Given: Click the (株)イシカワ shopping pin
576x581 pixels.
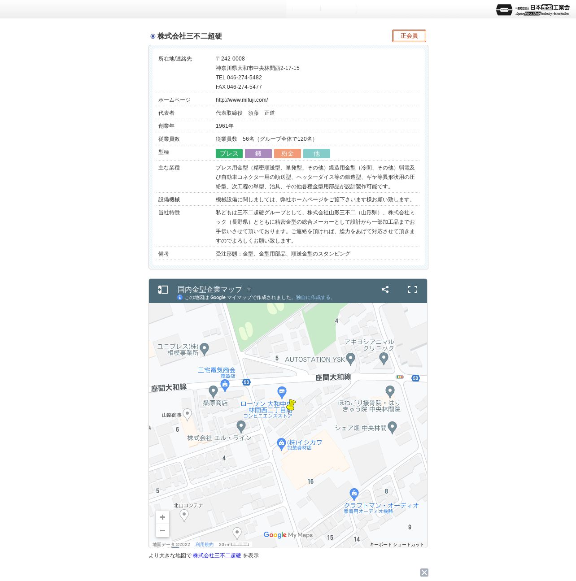Looking at the screenshot, I should pyautogui.click(x=281, y=444).
